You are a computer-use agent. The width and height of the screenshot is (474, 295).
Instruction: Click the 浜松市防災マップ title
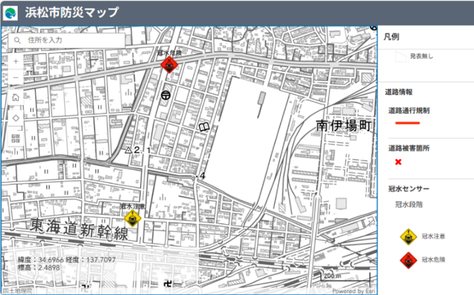click(x=71, y=13)
